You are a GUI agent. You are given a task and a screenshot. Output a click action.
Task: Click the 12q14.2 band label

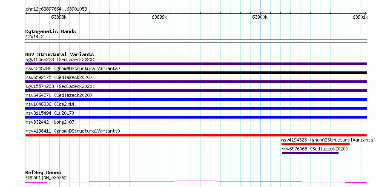coord(34,37)
